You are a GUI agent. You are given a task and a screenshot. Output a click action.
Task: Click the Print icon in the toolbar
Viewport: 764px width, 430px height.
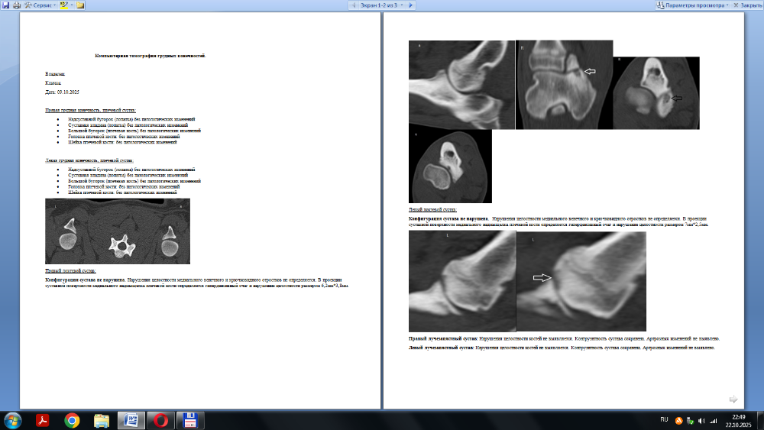pyautogui.click(x=16, y=5)
